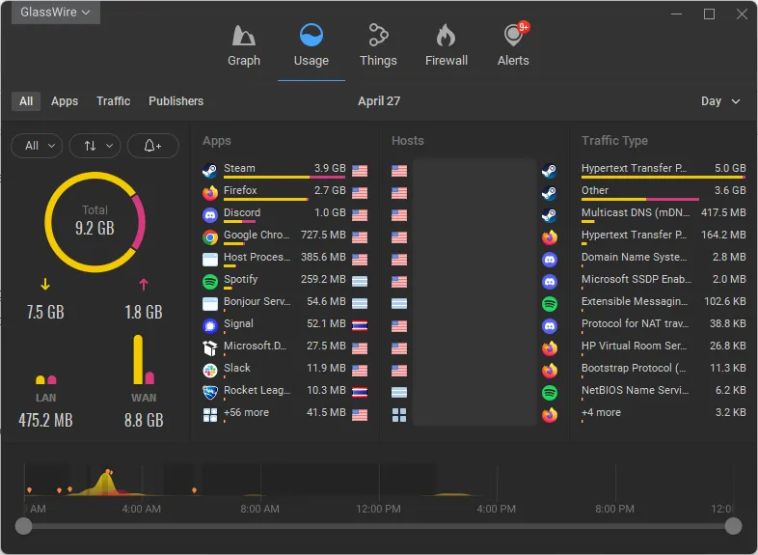This screenshot has width=758, height=555.
Task: Open the Firewall flame icon
Action: point(446,38)
